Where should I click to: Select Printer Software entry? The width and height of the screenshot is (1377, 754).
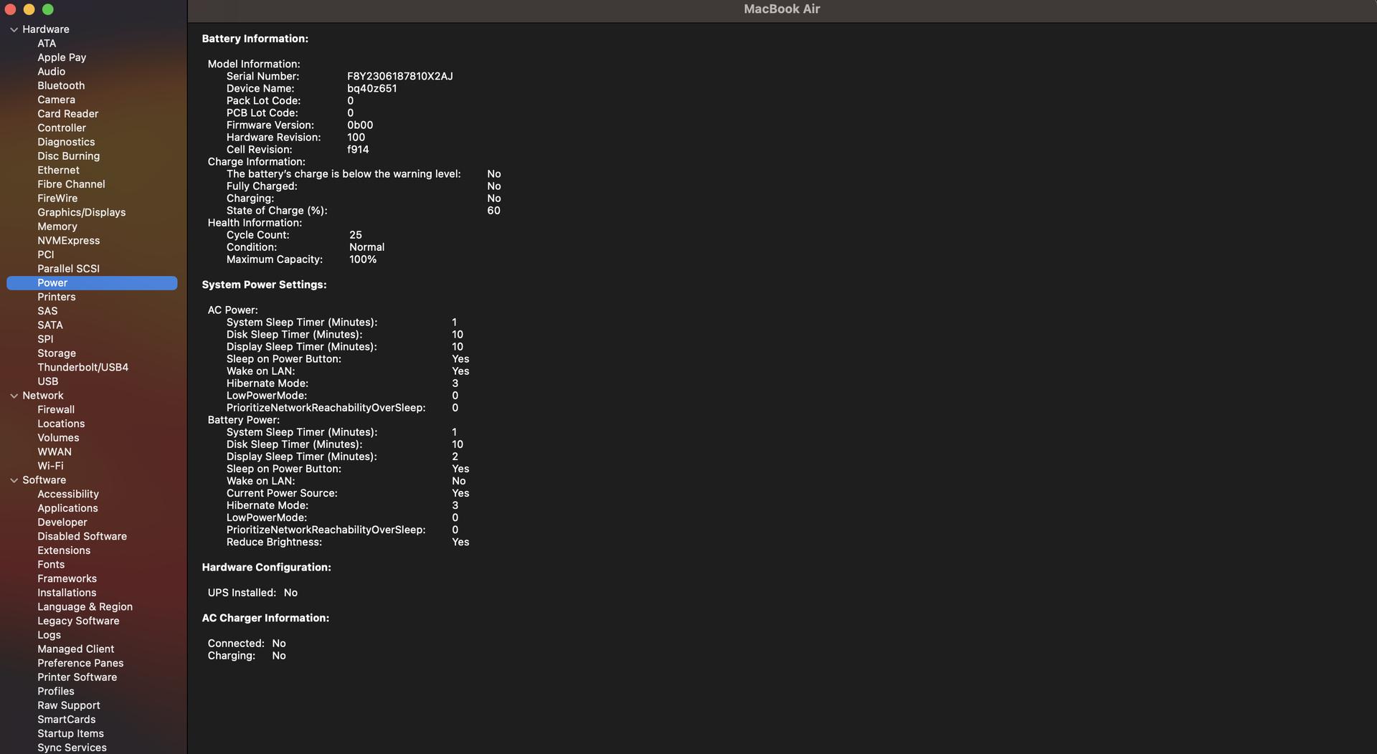(x=77, y=677)
